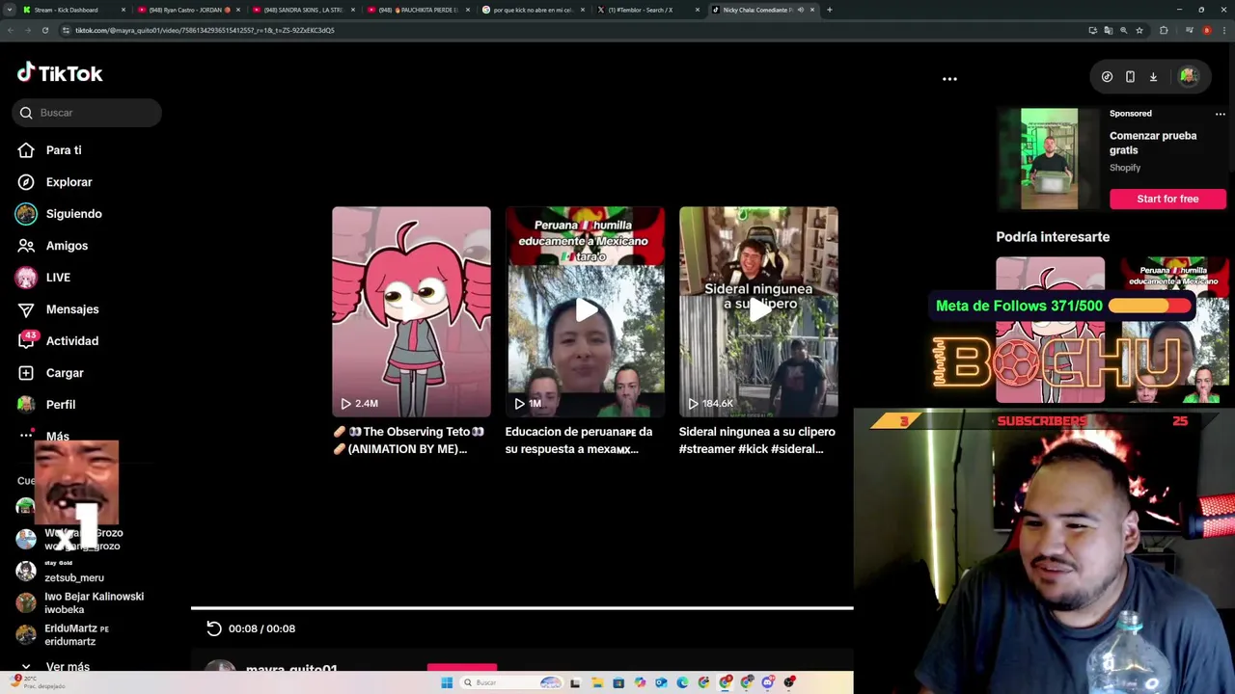Switch to PAUCHIKITA PIERDE tab

click(419, 10)
